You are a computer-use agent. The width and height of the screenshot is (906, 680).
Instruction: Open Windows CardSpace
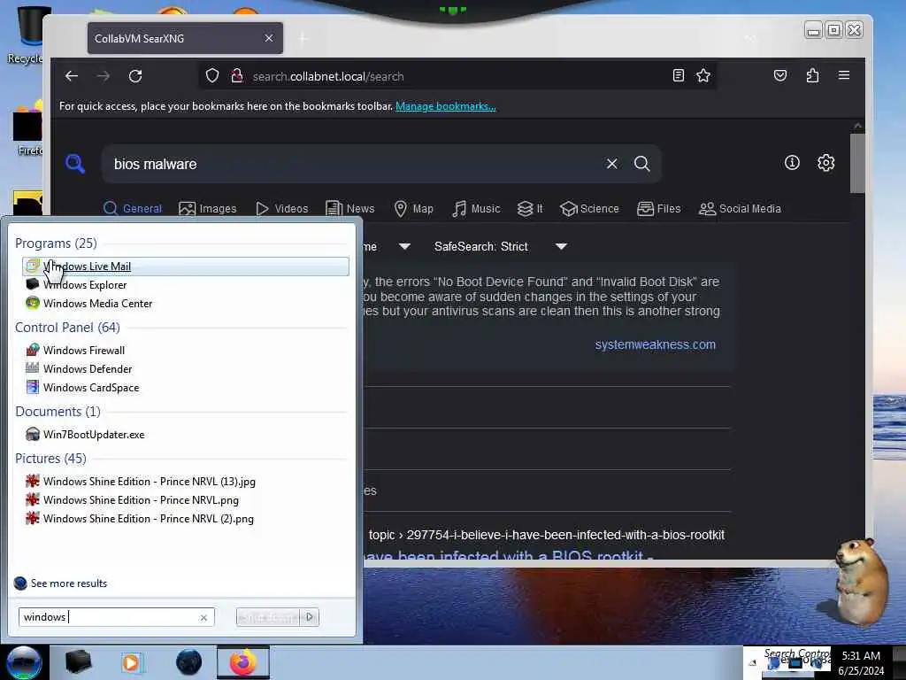[186, 388]
